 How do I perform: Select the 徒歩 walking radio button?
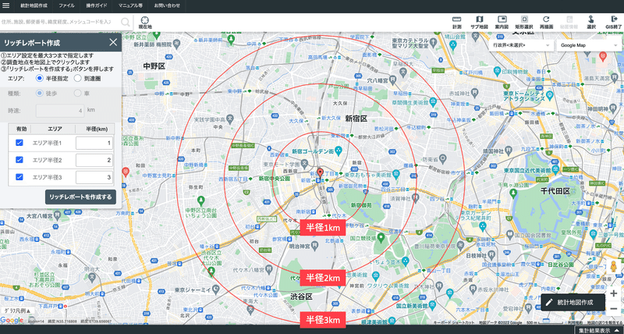pyautogui.click(x=40, y=93)
